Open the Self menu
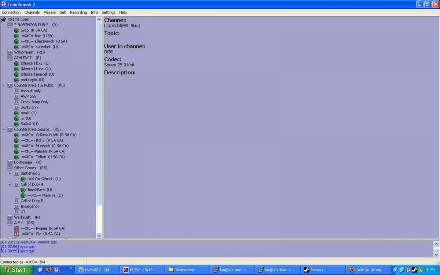 tap(63, 12)
